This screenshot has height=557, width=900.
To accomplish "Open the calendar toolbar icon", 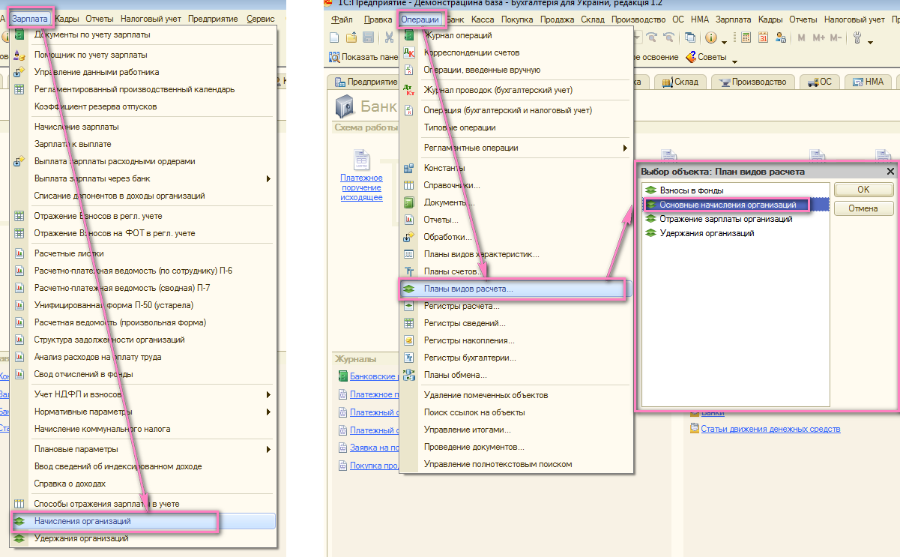I will [x=764, y=37].
